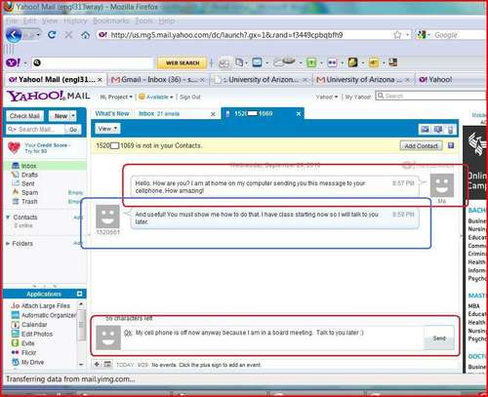Click the My Yahoo! link
This screenshot has height=397, width=488.
click(x=357, y=97)
